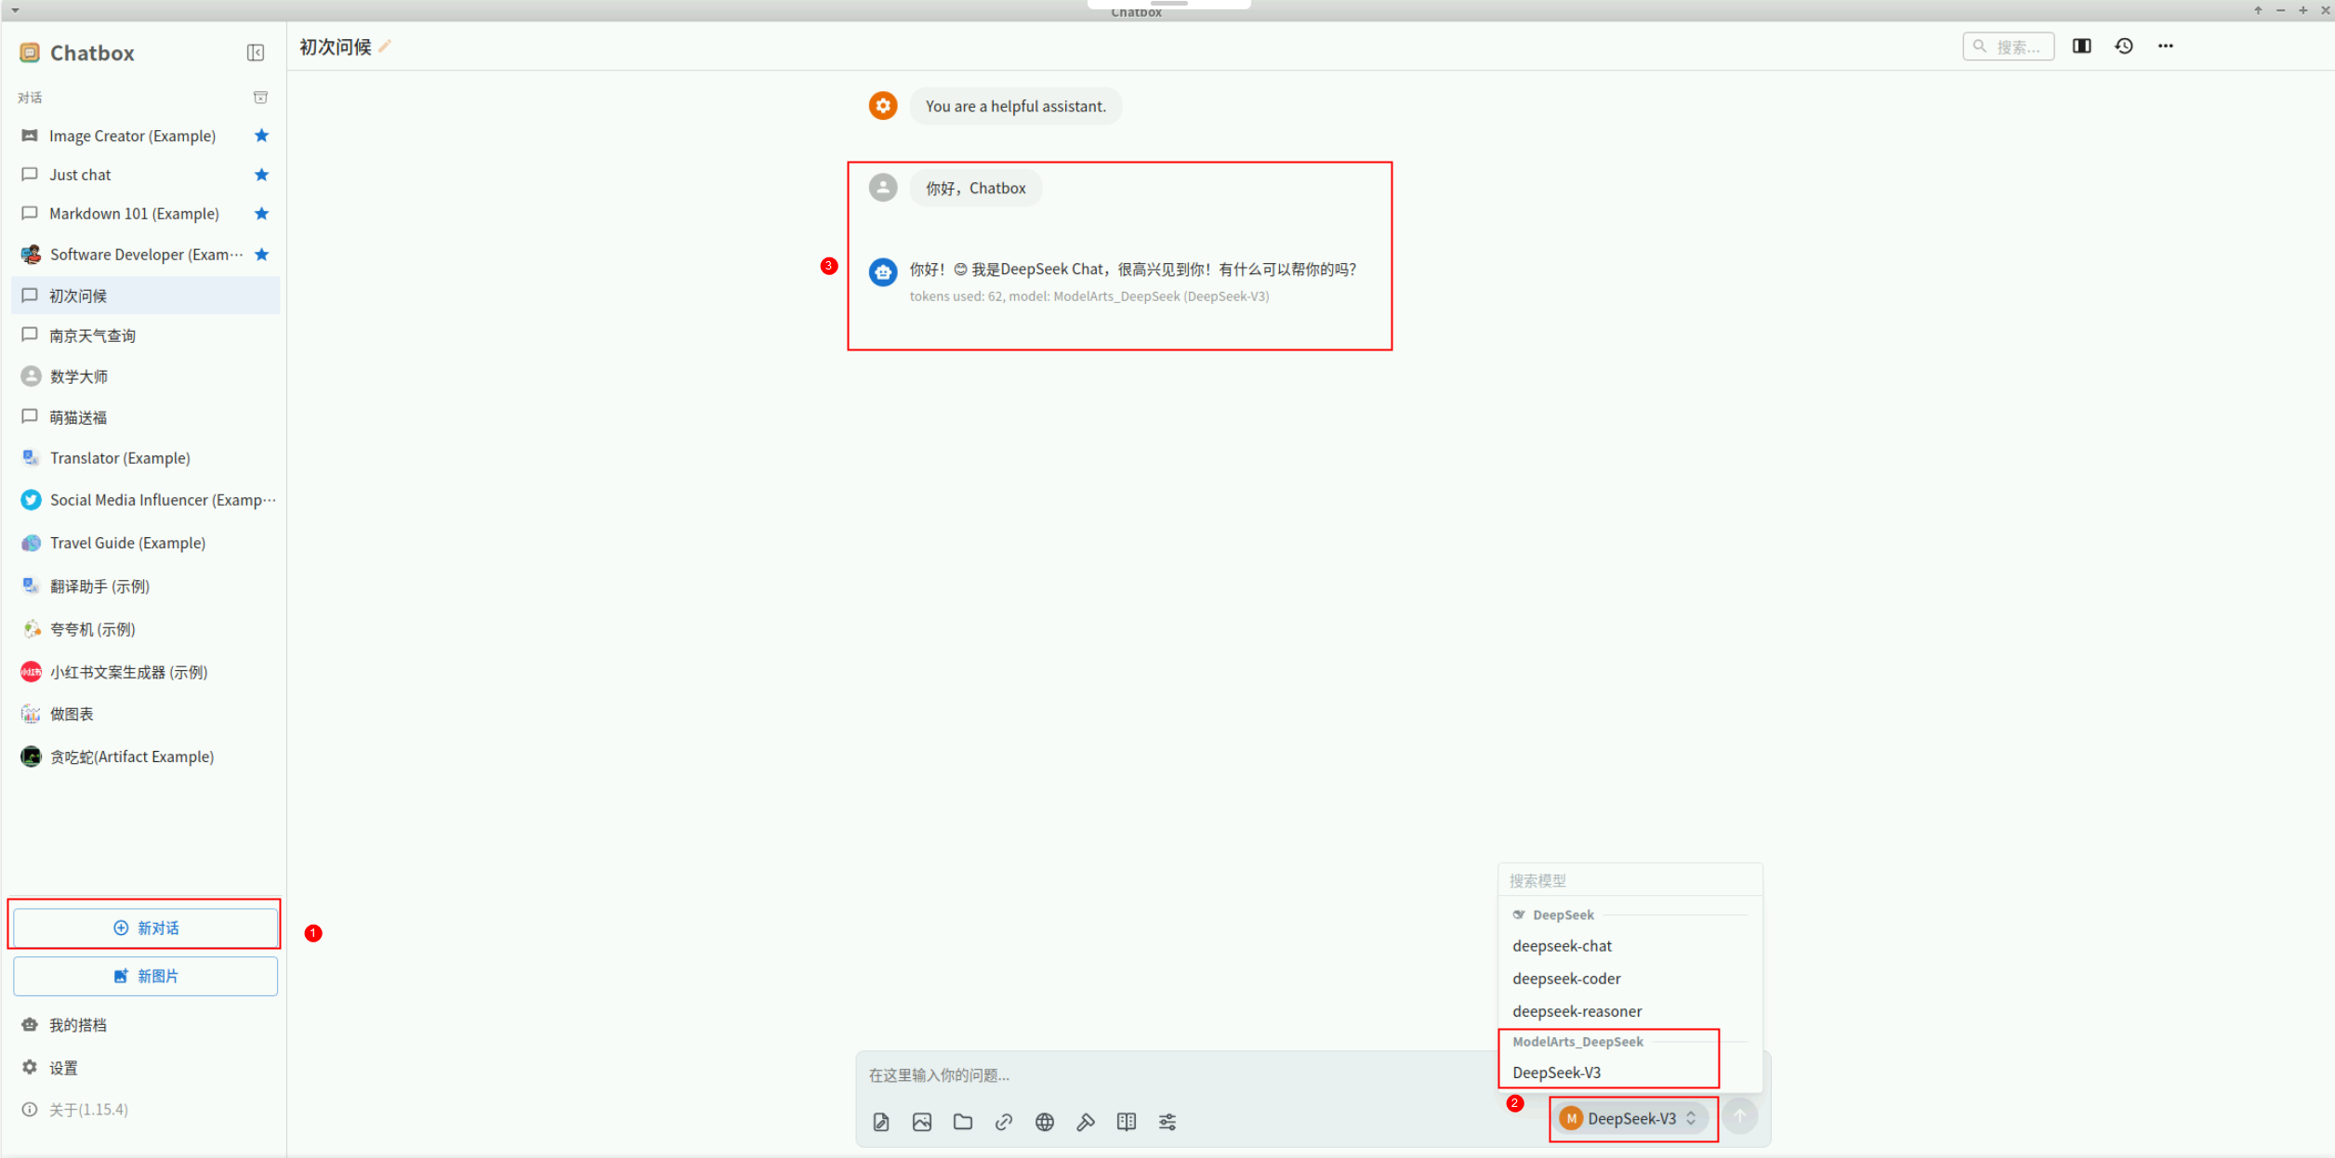Click the edit title pencil icon

tap(385, 46)
